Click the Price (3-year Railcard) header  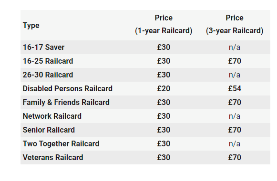tap(235, 24)
